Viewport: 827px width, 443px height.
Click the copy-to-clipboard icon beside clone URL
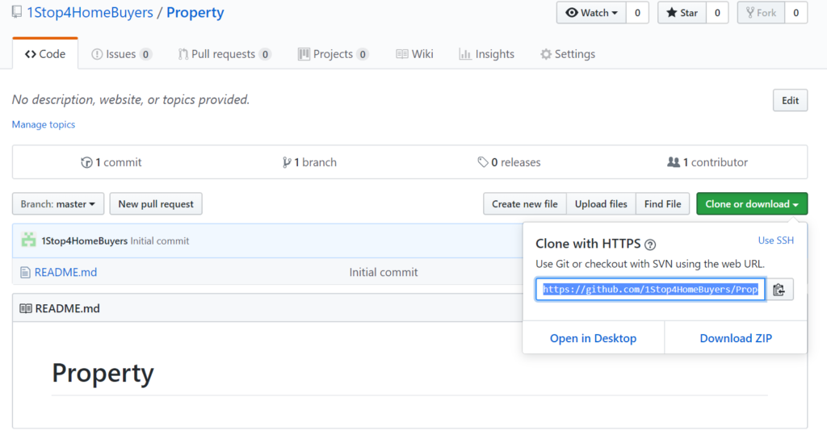coord(779,290)
